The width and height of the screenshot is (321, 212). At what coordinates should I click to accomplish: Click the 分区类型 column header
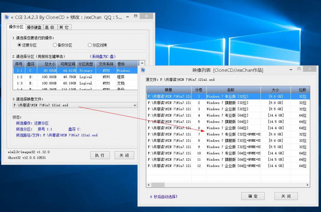point(86,64)
